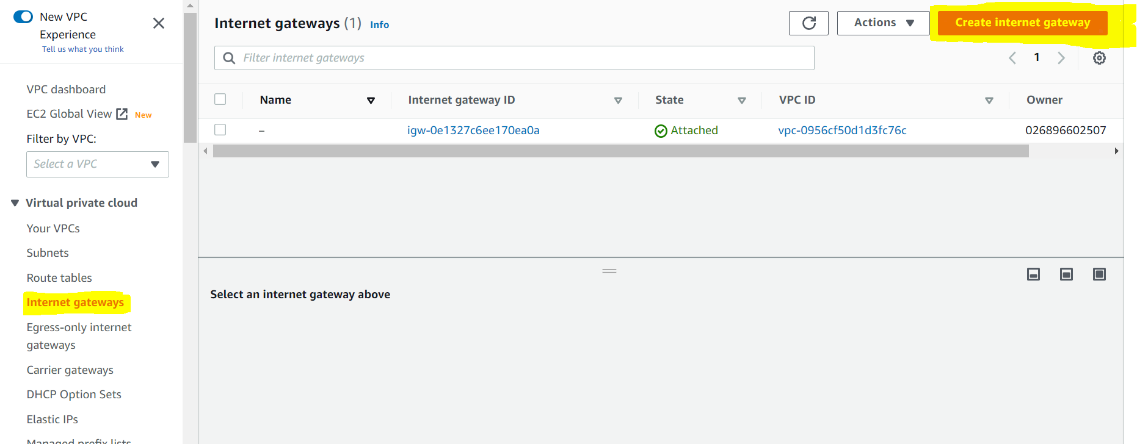Click the Attached state green check icon
The width and height of the screenshot is (1137, 444).
(x=661, y=130)
